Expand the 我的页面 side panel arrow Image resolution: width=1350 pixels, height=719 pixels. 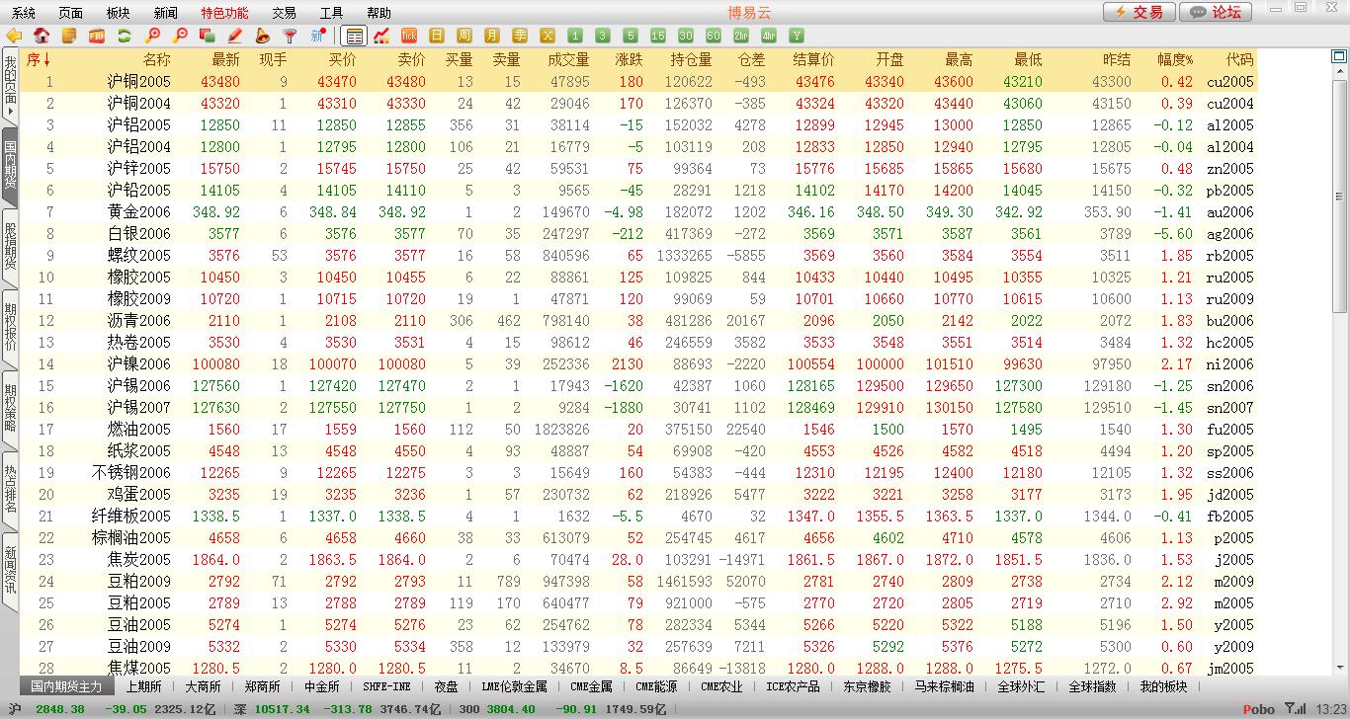tap(10, 112)
